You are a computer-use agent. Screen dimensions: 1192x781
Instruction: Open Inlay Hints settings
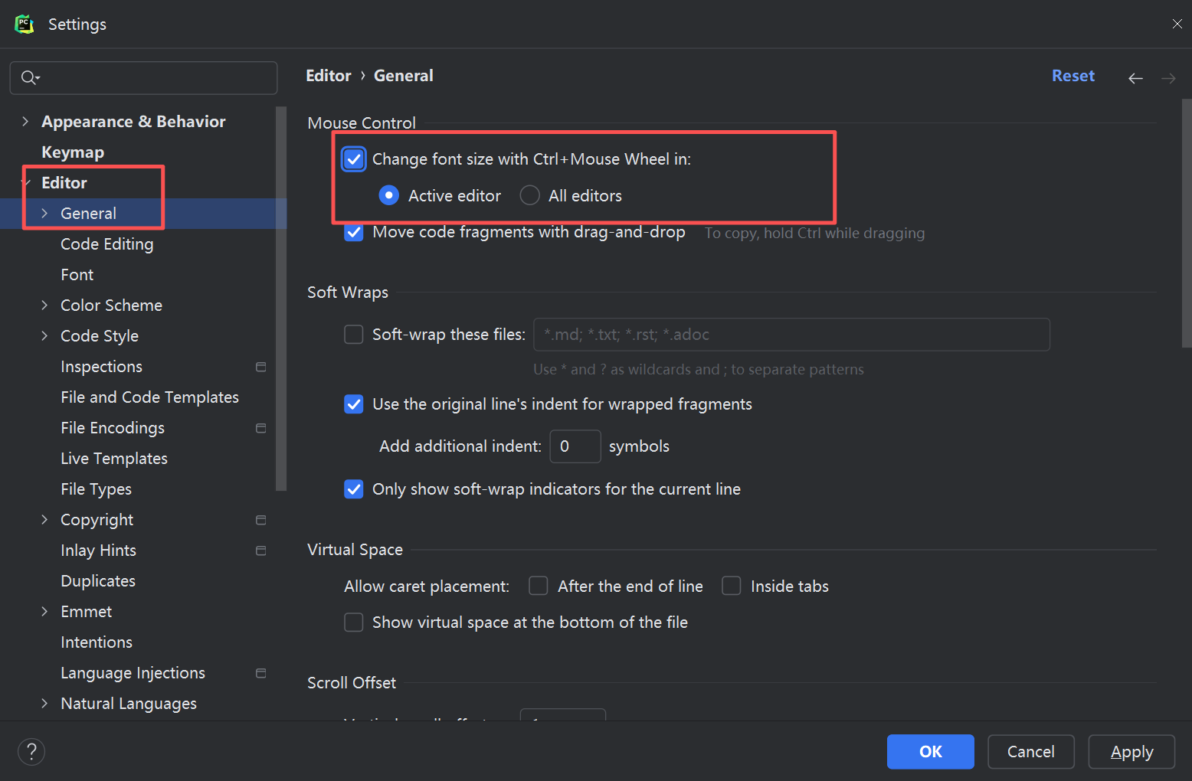pos(99,551)
